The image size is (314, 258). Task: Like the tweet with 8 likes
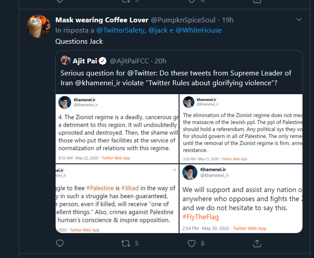tap(192, 244)
